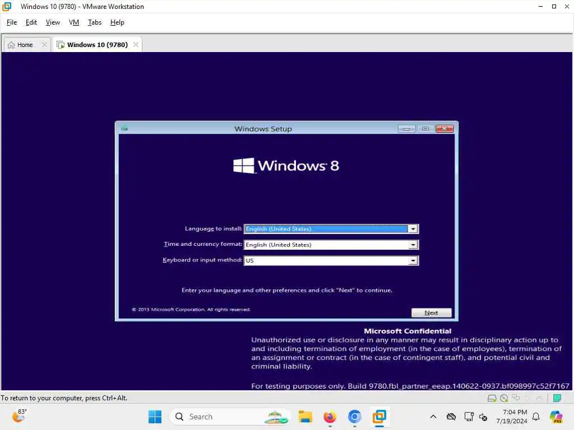Click the Windows 8 logo in Setup

coord(286,166)
